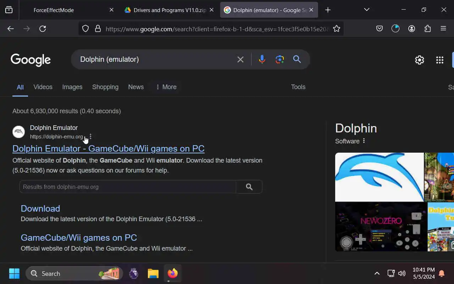Click the Google logo
Screen dimensions: 454x284
click(x=31, y=60)
